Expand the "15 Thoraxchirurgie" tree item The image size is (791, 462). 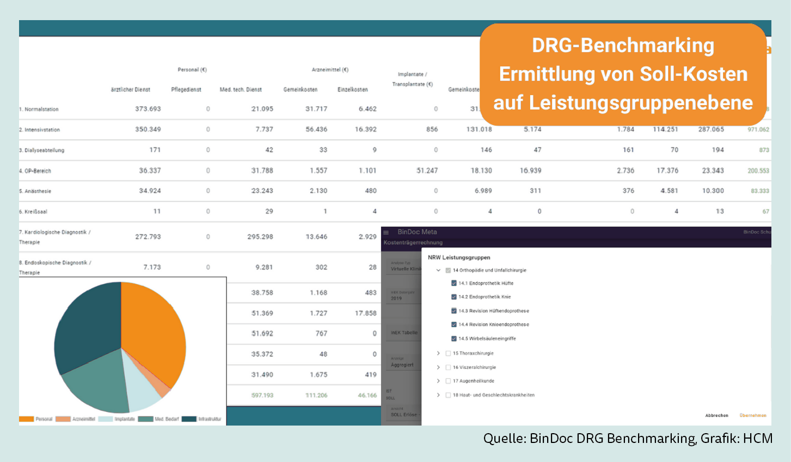437,353
